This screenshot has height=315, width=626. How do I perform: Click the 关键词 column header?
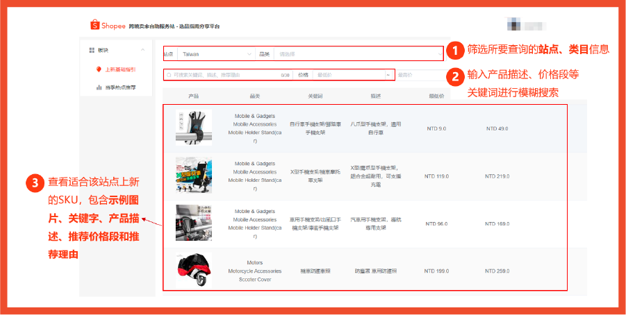315,96
